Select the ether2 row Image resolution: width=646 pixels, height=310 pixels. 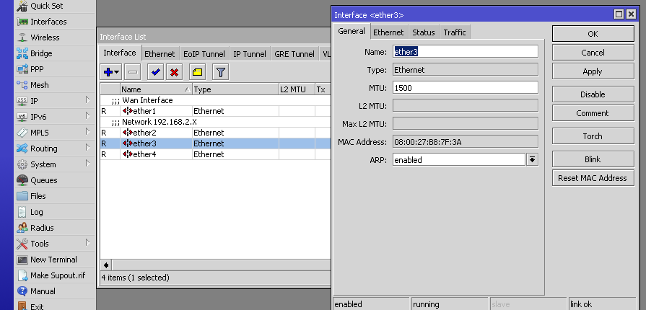(x=216, y=133)
